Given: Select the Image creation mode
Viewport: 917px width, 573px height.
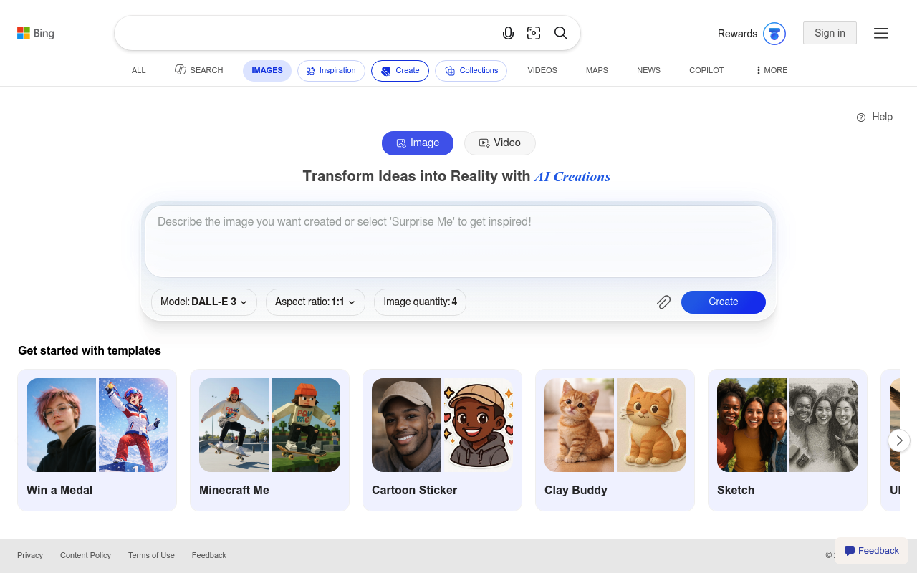Looking at the screenshot, I should [x=418, y=143].
